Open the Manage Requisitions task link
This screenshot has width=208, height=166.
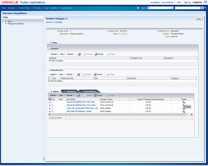tap(16, 24)
